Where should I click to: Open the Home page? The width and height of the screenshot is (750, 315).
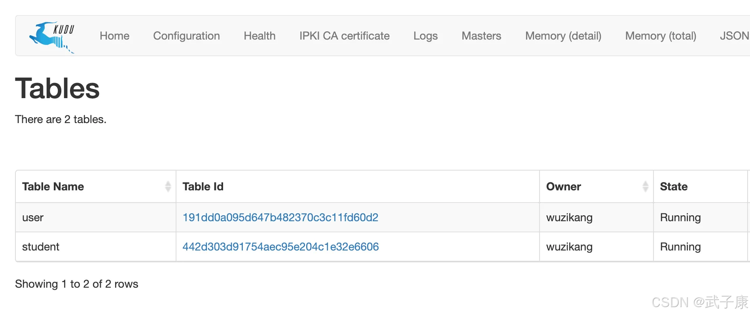[x=114, y=36]
